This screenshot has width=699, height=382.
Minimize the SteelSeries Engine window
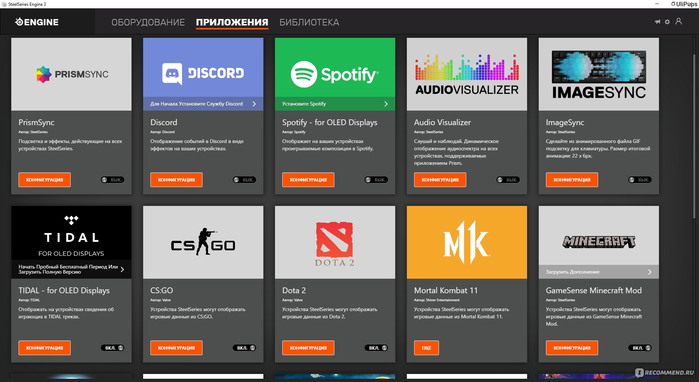click(x=657, y=4)
